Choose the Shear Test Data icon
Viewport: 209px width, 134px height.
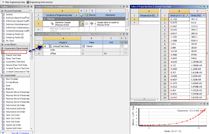point(3,59)
